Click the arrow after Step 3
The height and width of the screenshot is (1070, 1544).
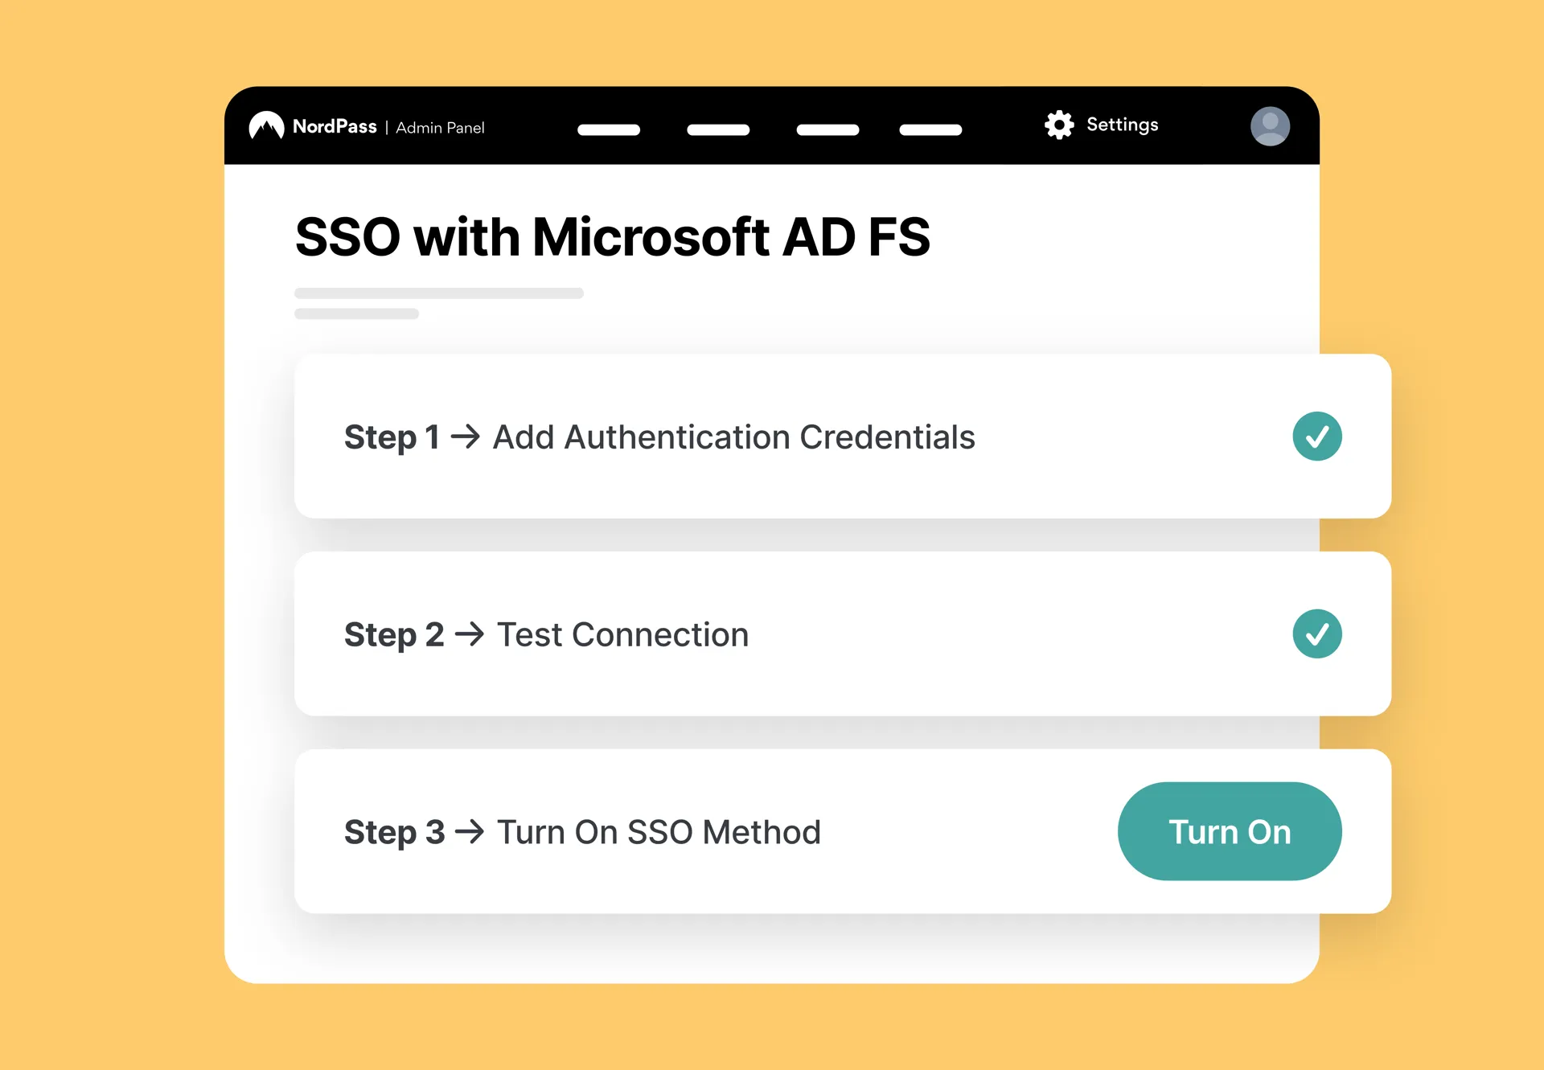coord(470,832)
